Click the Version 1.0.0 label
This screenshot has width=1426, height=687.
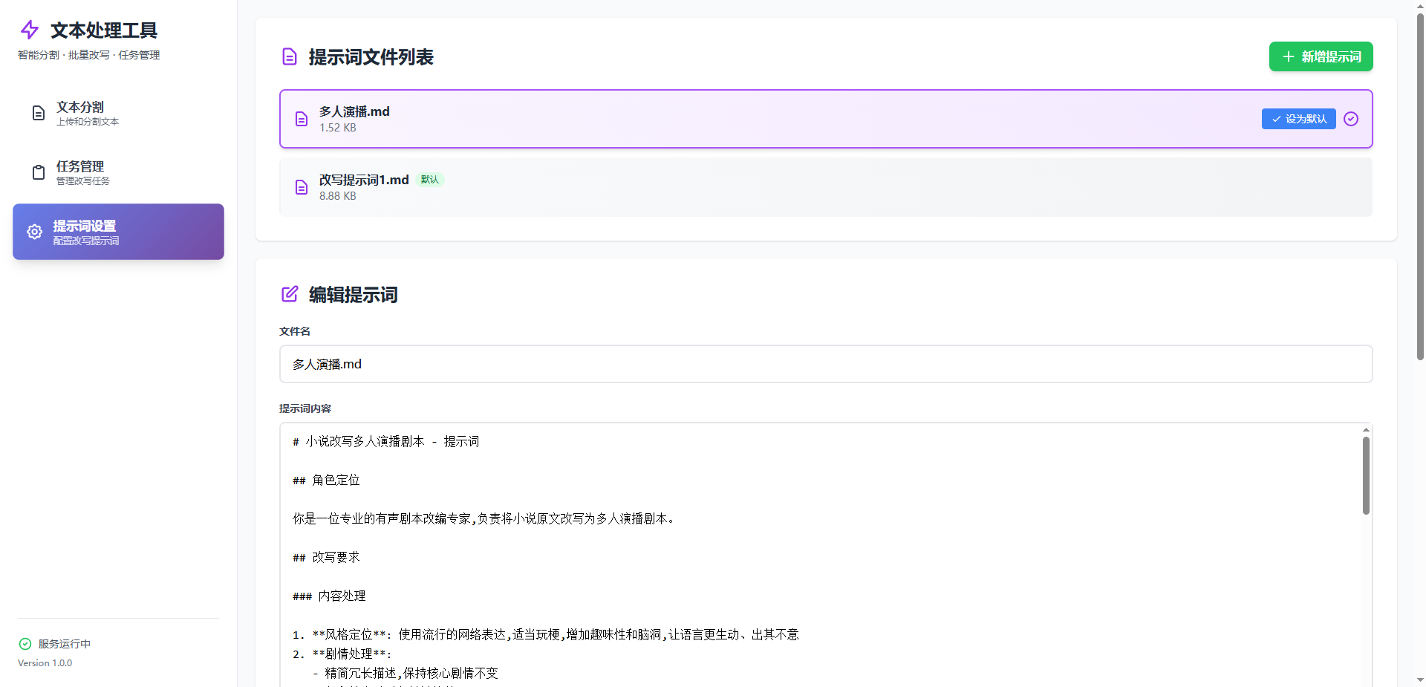click(45, 662)
